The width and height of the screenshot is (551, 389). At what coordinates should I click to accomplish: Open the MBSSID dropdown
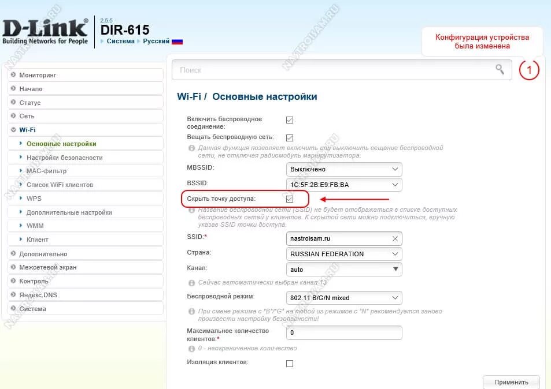point(344,169)
